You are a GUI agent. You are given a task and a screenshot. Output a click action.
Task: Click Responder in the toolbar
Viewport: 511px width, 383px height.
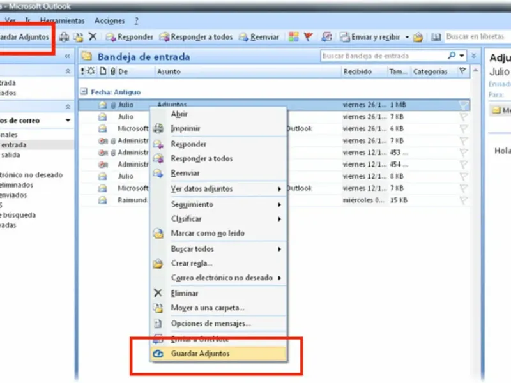(x=130, y=37)
